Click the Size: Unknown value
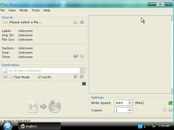This screenshot has width=174, height=130. [x=26, y=53]
